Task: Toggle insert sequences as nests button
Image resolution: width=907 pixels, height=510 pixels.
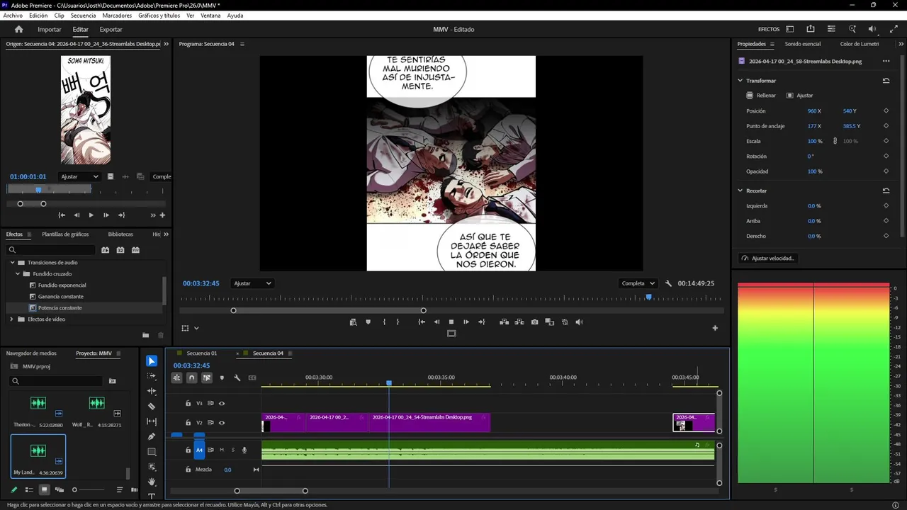Action: (176, 378)
